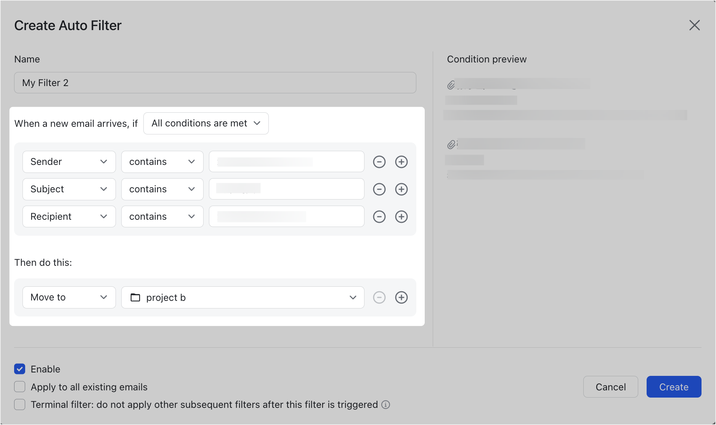Click the My Filter 2 name field
The width and height of the screenshot is (716, 425).
(215, 83)
